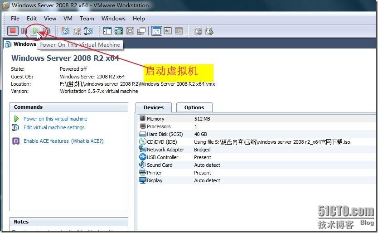Click Enable ACE features link
The image size is (378, 233).
tap(46, 141)
